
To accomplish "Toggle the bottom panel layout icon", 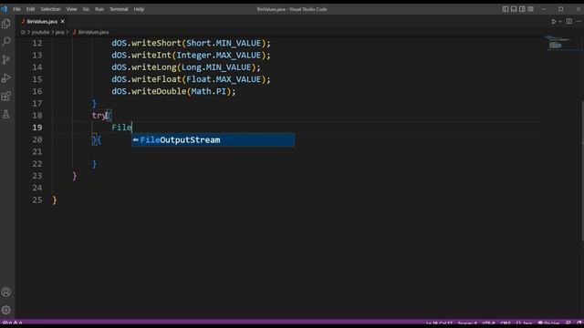I will click(x=514, y=9).
